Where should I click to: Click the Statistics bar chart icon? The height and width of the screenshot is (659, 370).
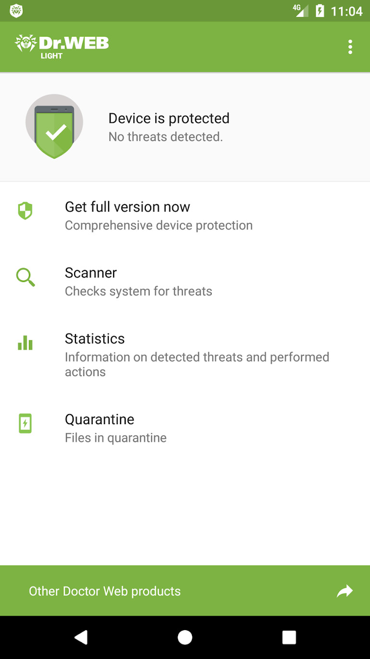tap(25, 343)
